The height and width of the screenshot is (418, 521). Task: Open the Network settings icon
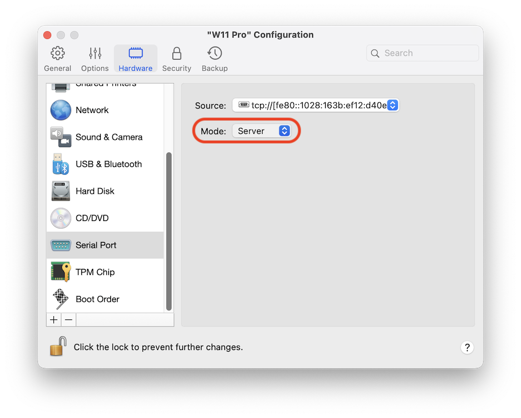pyautogui.click(x=61, y=110)
